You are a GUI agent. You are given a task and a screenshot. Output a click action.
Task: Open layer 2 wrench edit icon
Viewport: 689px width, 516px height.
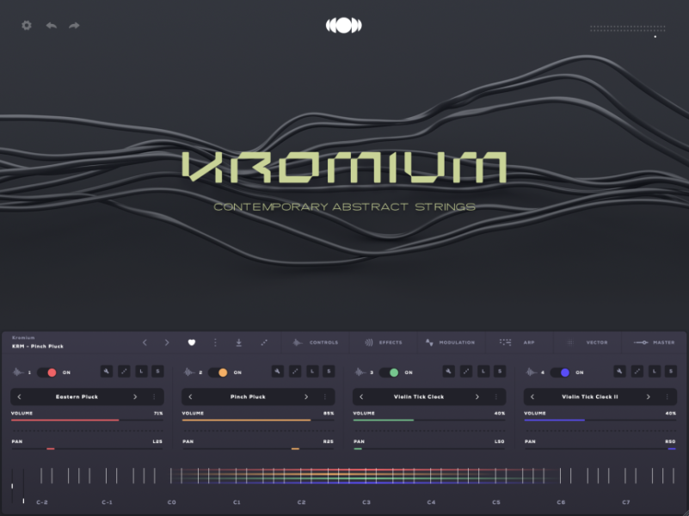(x=277, y=372)
